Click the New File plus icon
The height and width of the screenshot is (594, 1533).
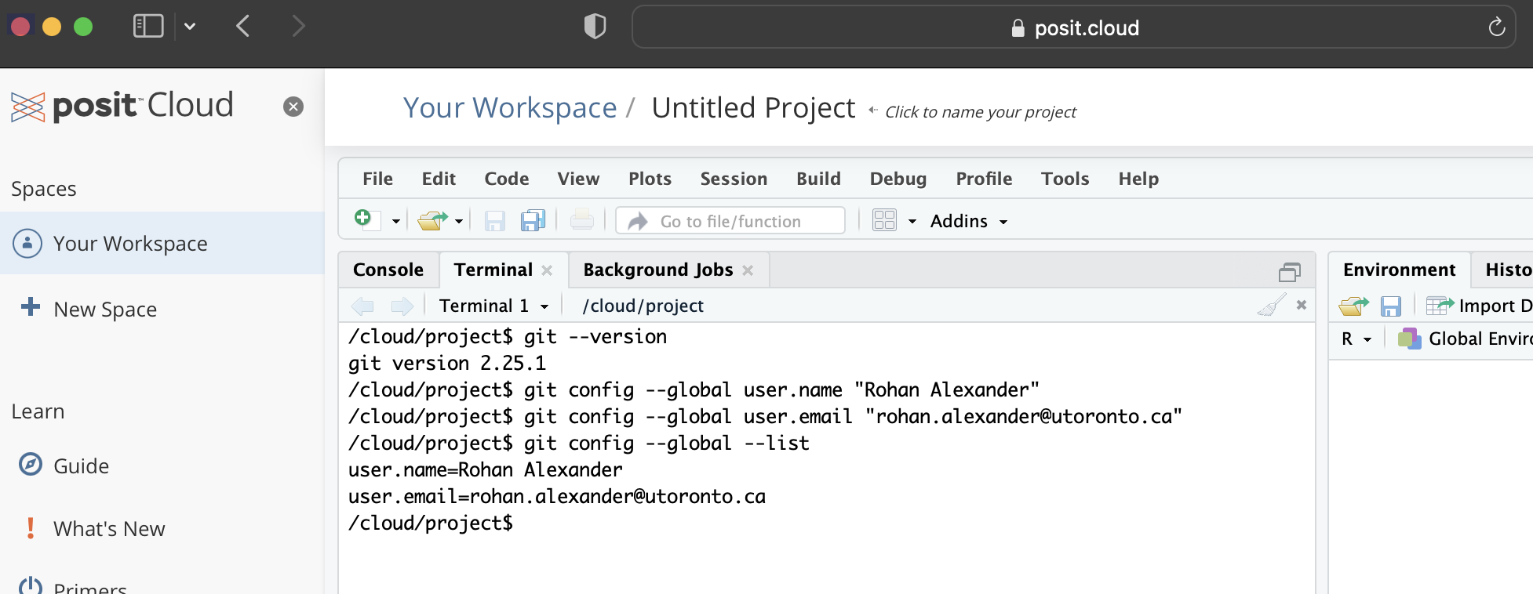[363, 219]
